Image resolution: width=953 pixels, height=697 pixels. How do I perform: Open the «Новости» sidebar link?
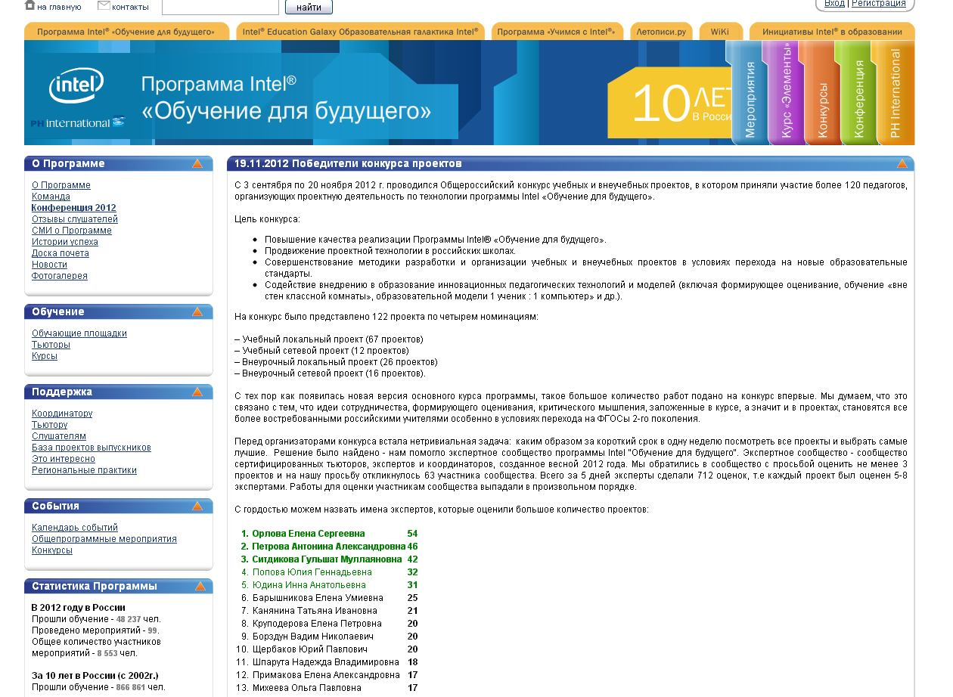[49, 265]
